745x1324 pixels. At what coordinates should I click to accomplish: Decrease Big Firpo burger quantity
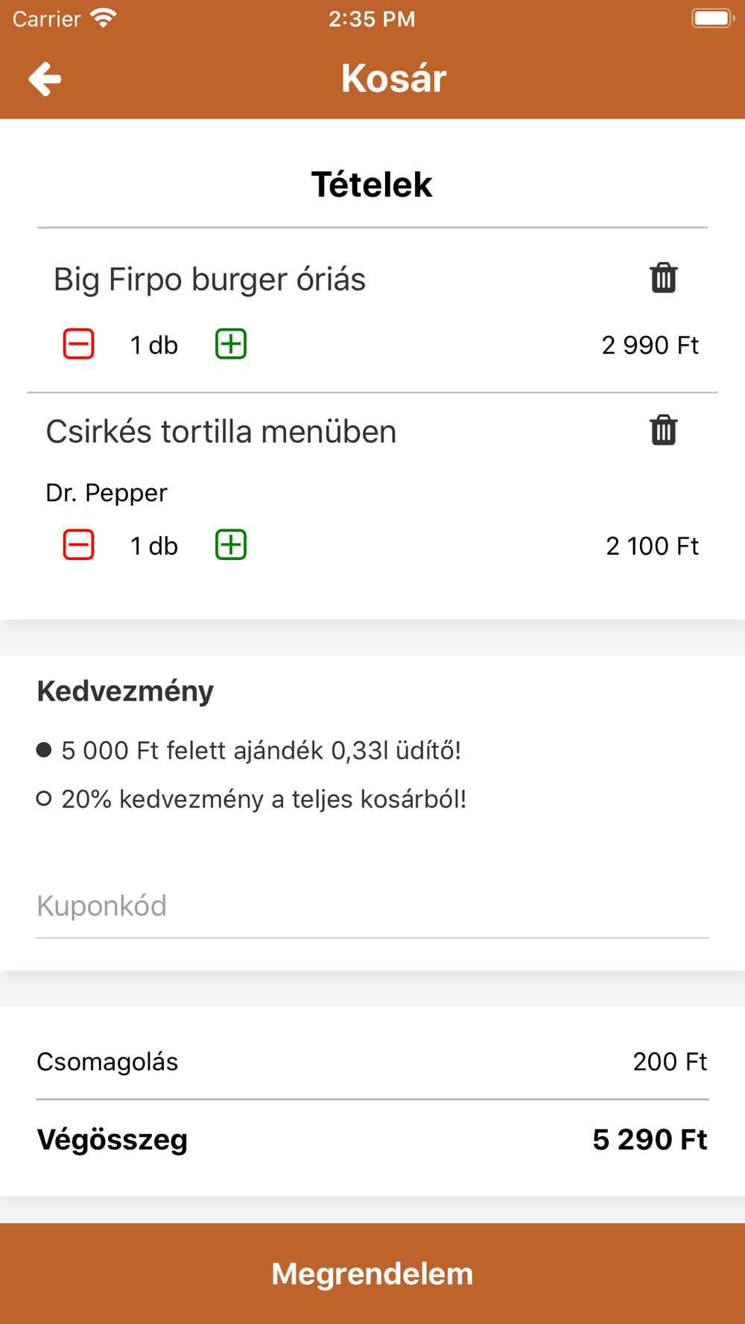(x=78, y=344)
